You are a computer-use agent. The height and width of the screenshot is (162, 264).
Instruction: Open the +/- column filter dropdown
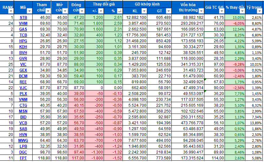coord(101,11)
